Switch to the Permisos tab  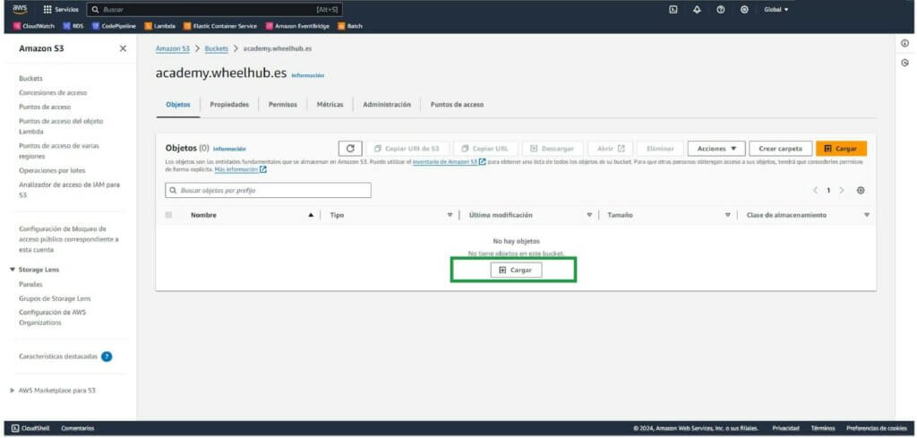pos(282,105)
